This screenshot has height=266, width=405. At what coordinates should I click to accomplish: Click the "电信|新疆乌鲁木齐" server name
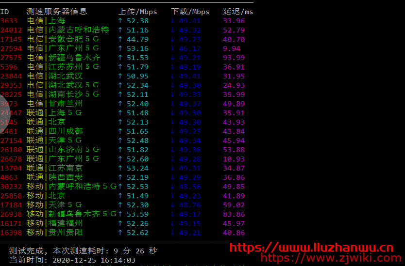pyautogui.click(x=64, y=58)
